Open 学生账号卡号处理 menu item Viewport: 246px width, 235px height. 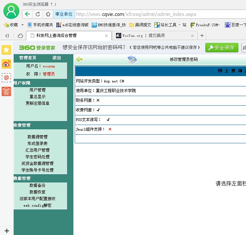coord(37,170)
